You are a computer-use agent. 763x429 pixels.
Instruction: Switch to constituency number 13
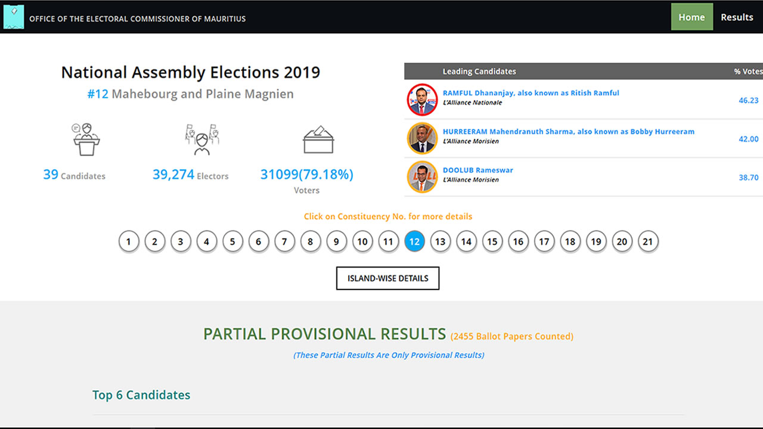click(x=440, y=241)
